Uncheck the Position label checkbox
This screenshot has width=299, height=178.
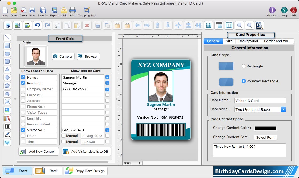point(23,83)
